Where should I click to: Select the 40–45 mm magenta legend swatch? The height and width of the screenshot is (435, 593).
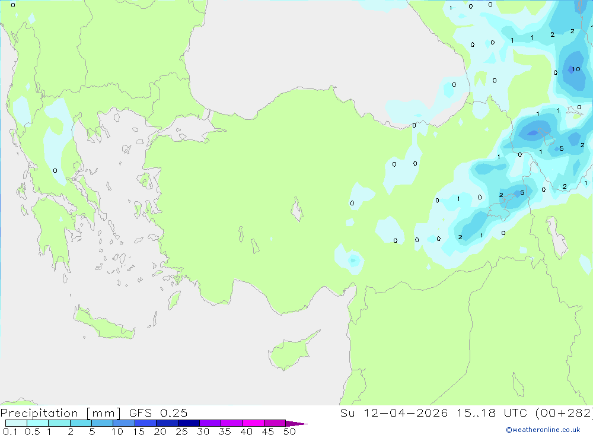253,423
